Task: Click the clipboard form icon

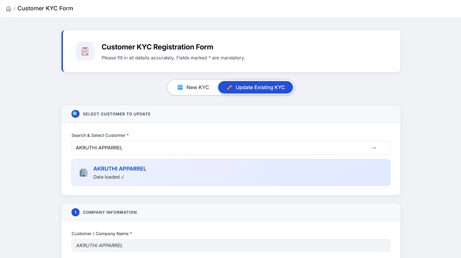Action: coord(85,51)
